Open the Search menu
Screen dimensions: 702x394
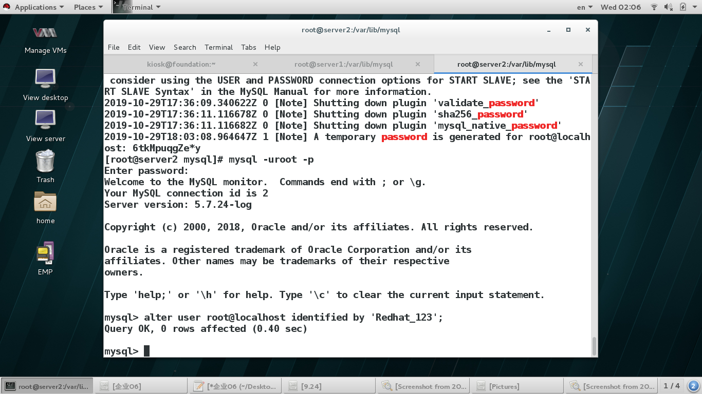(x=185, y=47)
